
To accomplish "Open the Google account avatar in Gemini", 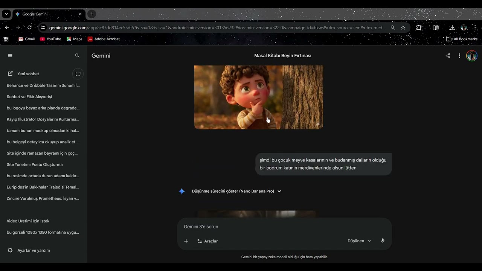I will (472, 56).
